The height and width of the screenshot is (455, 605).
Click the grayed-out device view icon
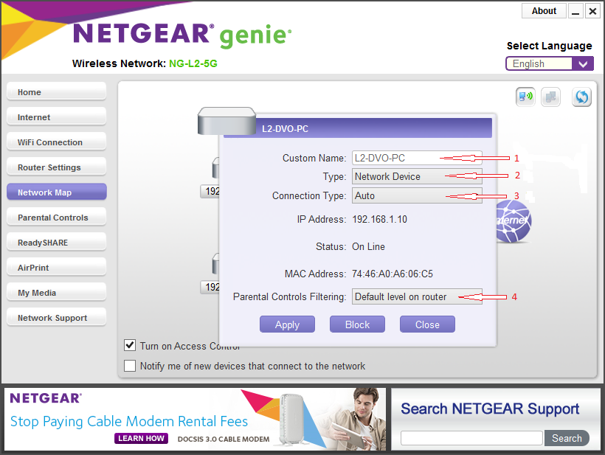click(550, 97)
